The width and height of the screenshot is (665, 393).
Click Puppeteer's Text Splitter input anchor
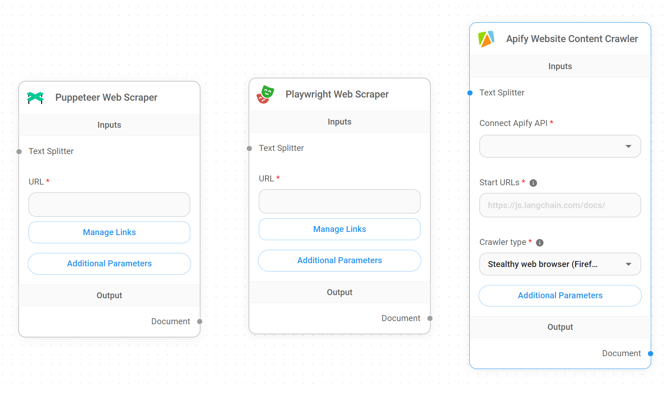(19, 152)
